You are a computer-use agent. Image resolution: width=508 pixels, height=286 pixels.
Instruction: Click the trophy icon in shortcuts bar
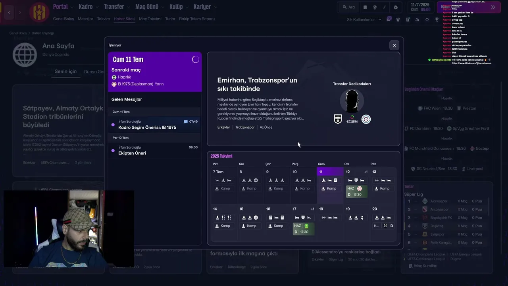click(437, 19)
